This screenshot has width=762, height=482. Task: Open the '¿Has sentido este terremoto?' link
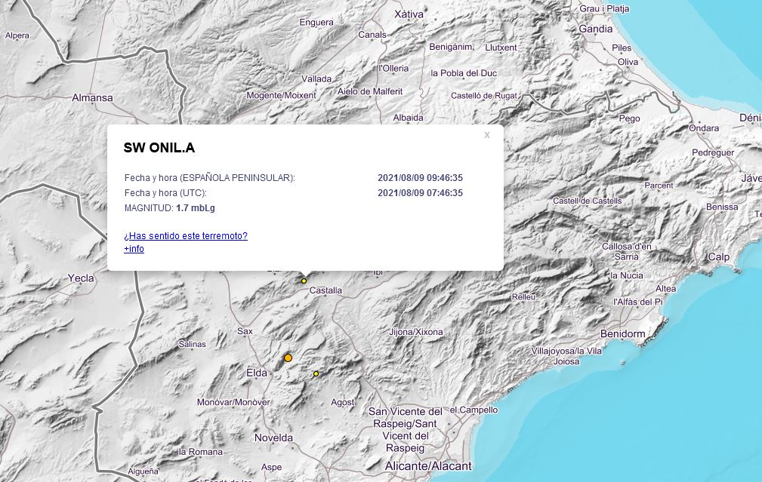click(x=186, y=236)
